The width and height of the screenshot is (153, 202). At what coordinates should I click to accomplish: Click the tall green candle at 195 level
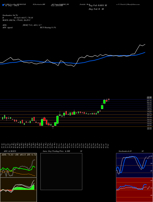coord(102,107)
